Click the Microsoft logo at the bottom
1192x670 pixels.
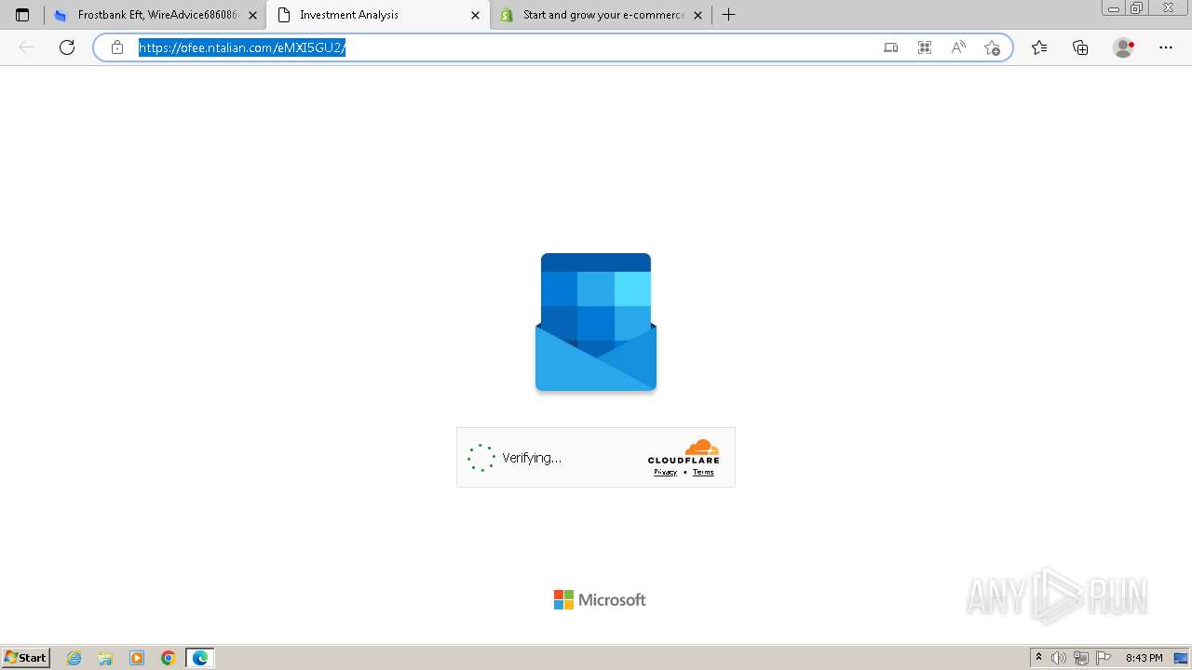[x=600, y=600]
